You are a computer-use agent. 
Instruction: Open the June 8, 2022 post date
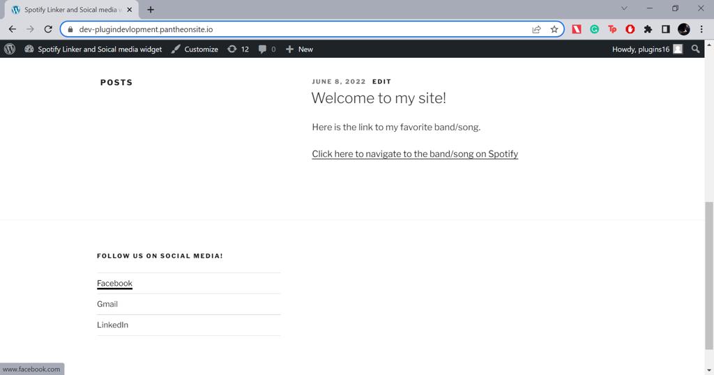pos(339,82)
